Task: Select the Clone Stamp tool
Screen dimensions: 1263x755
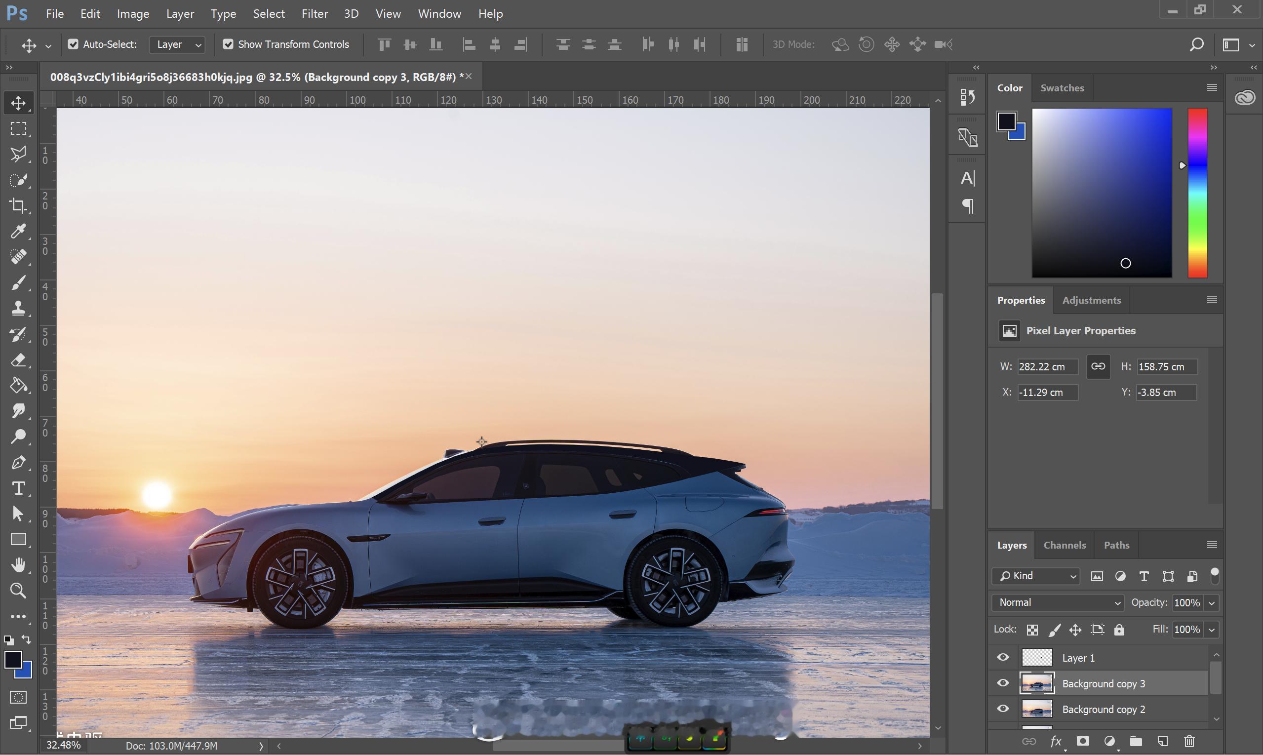Action: (x=18, y=308)
